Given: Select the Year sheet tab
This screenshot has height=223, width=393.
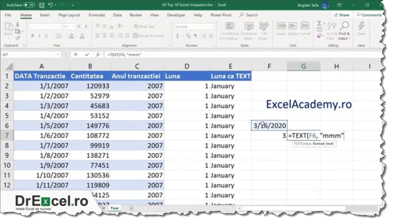Looking at the screenshot, I should click(x=115, y=208).
